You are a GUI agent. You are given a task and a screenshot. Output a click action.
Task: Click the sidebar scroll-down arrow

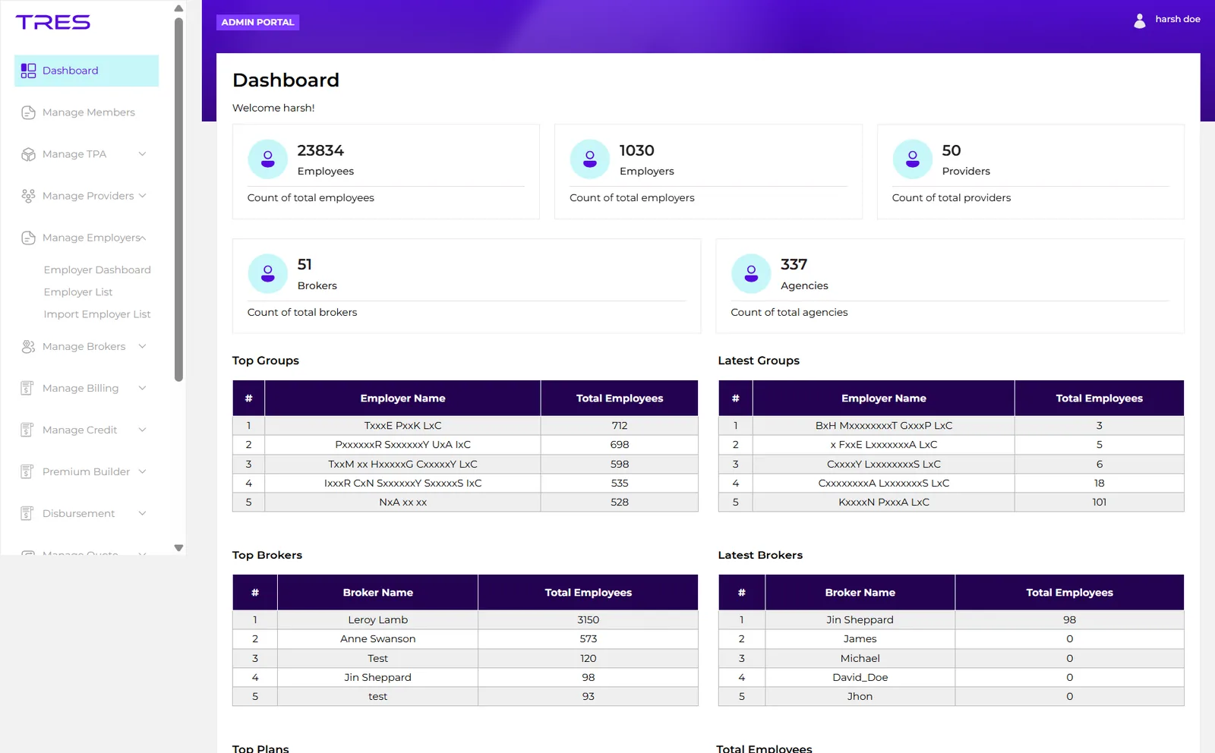point(178,548)
